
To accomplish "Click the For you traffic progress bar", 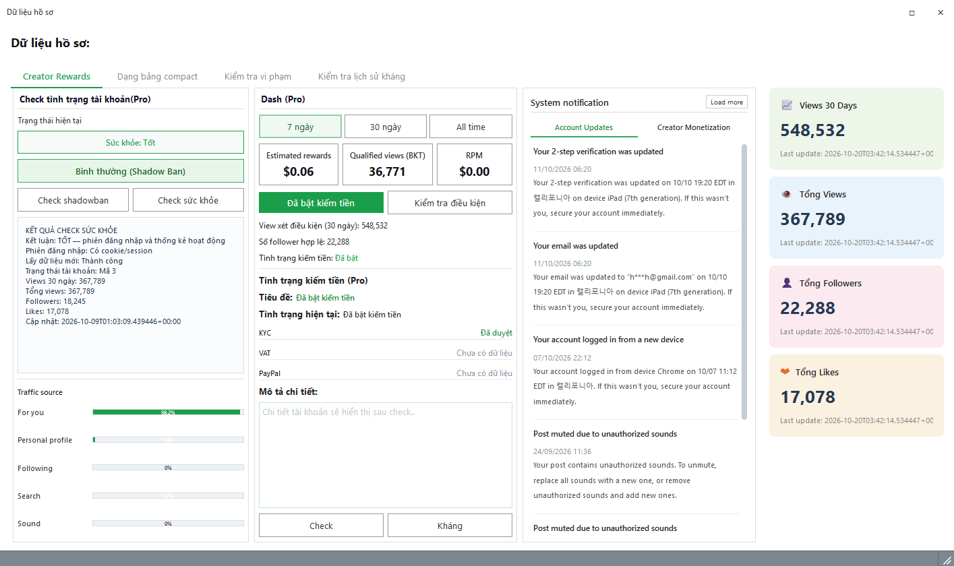I will pyautogui.click(x=168, y=412).
